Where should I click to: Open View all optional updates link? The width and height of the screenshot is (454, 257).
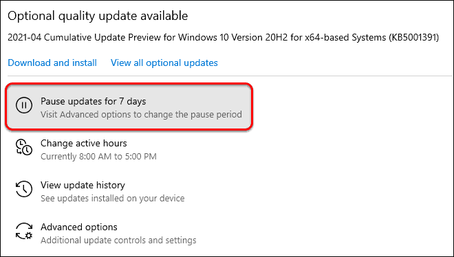point(164,63)
